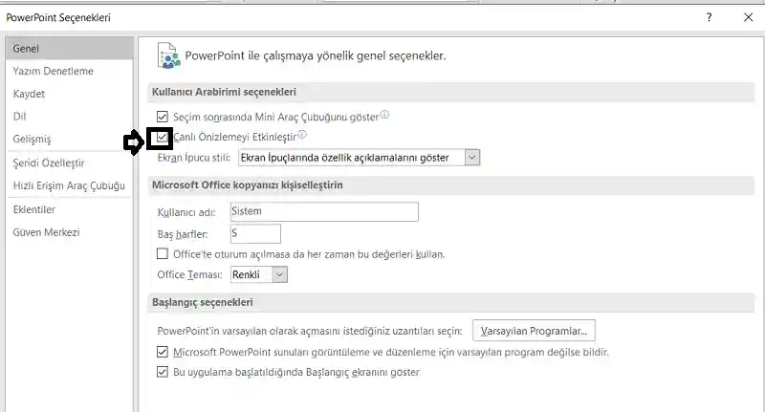Click the help question mark button
Image resolution: width=765 pixels, height=412 pixels.
pos(709,17)
